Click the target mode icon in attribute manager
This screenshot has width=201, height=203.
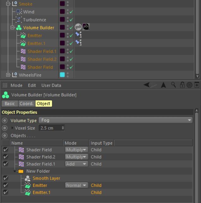189,85
